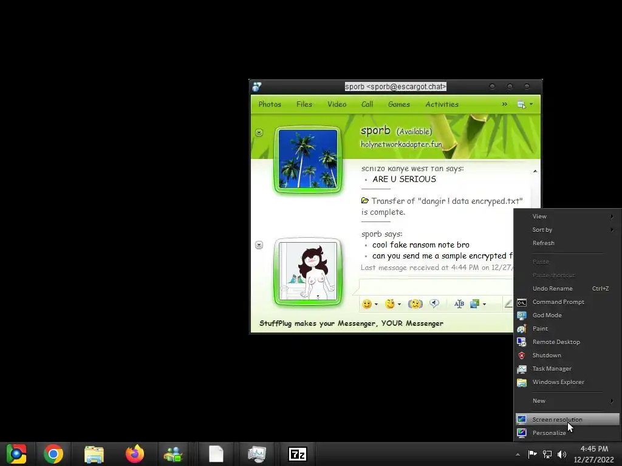The image size is (622, 466).
Task: Click the network tray icon
Action: pyautogui.click(x=547, y=454)
